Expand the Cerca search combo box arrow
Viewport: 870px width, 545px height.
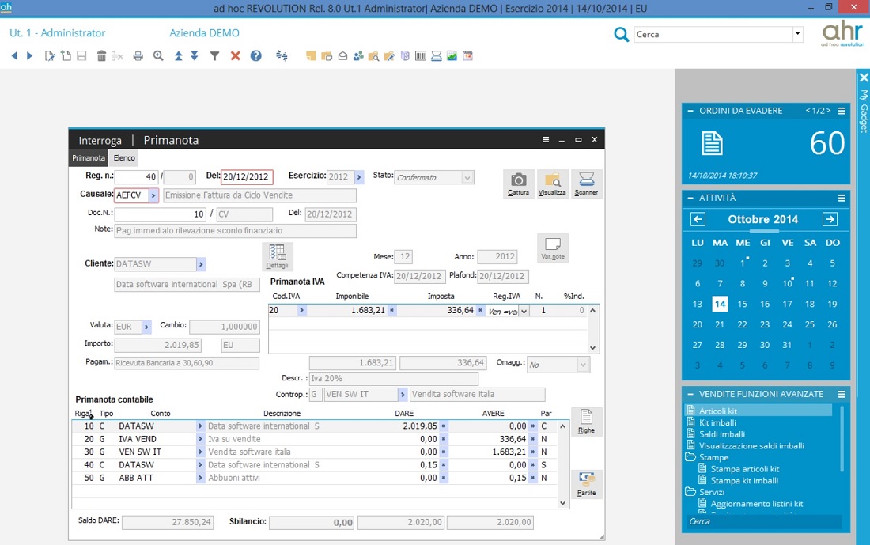[x=797, y=34]
